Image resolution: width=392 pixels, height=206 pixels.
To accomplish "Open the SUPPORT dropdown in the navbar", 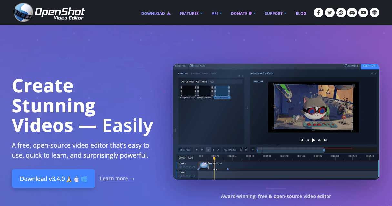I will click(276, 13).
